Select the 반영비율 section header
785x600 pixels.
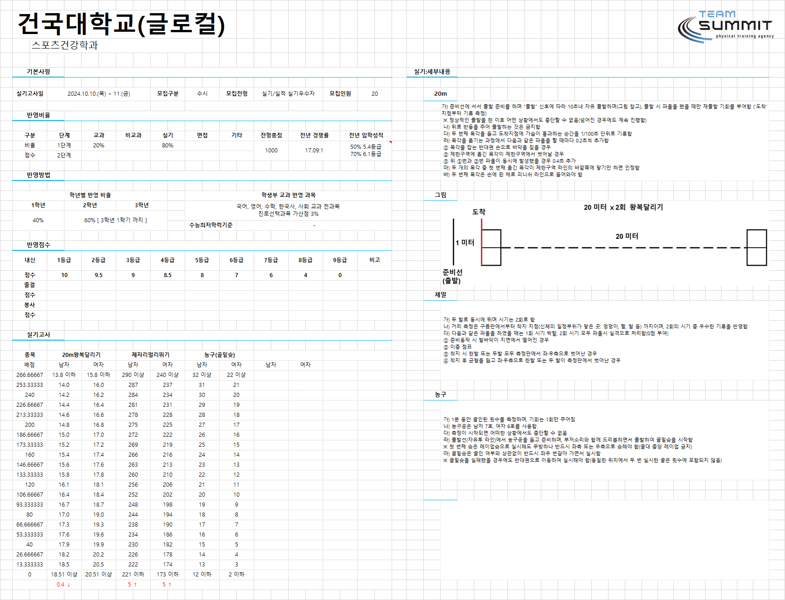[x=39, y=115]
